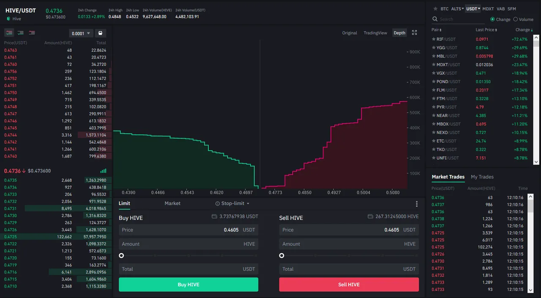
Task: Open the 0.0001 price precision dropdown
Action: pyautogui.click(x=81, y=33)
